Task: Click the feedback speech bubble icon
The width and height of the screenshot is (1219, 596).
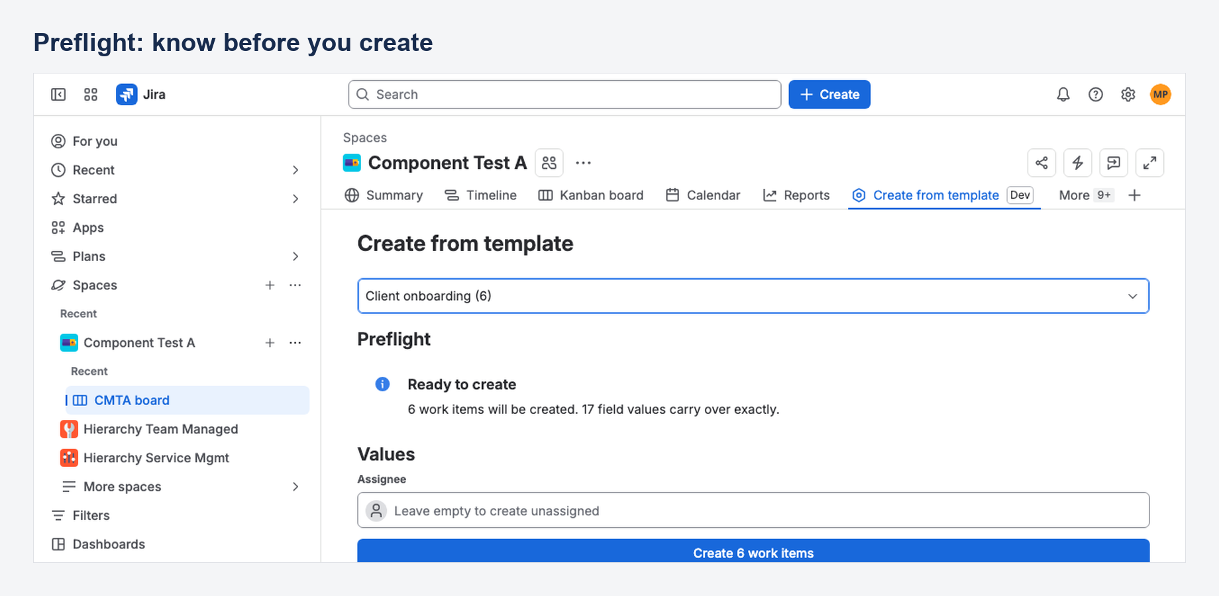Action: click(1114, 163)
